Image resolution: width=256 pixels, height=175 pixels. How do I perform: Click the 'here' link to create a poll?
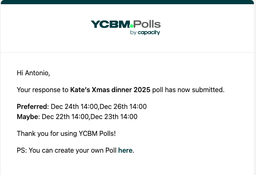(125, 150)
